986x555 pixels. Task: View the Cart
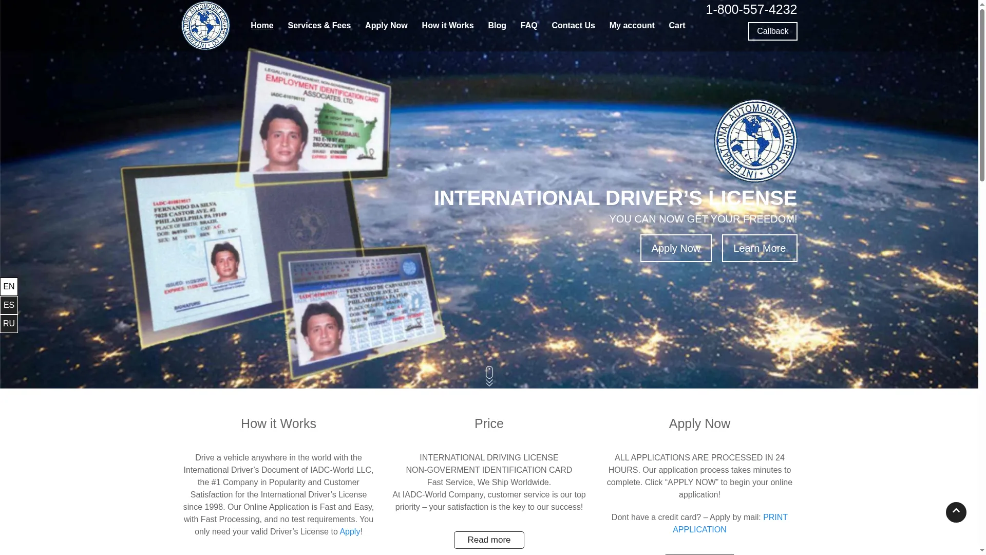point(677,26)
